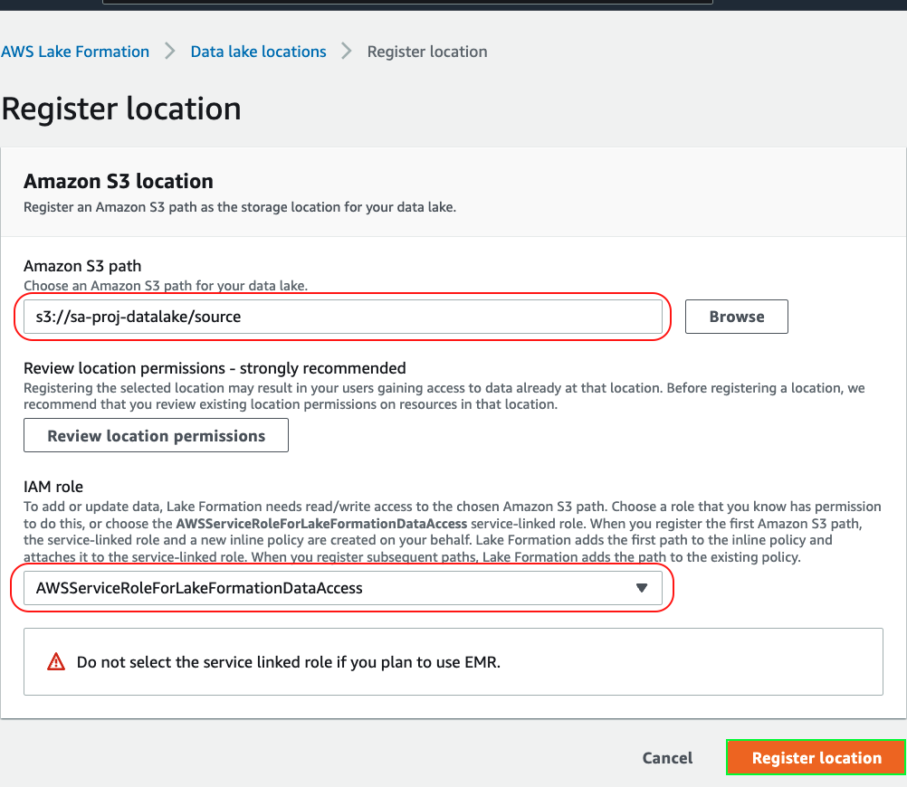Click the large Register location page heading

121,109
